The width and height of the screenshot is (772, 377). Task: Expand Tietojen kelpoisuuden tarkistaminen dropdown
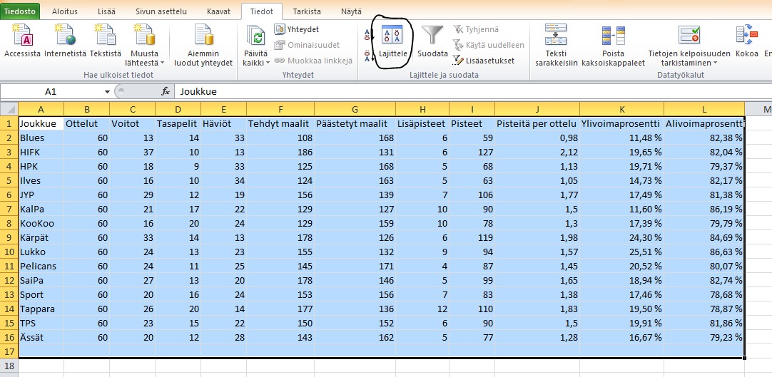[x=715, y=63]
